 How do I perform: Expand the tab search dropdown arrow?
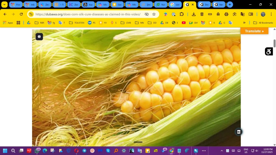click(5, 5)
